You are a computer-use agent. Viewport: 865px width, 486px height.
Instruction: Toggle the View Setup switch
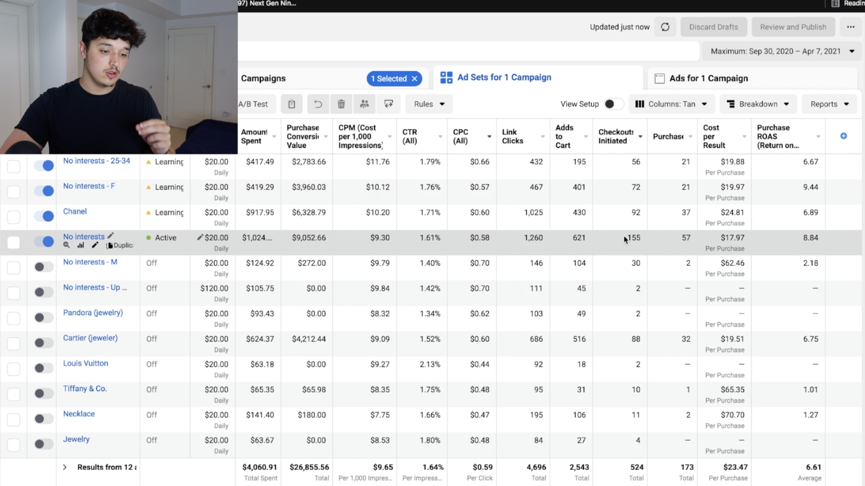click(x=613, y=104)
